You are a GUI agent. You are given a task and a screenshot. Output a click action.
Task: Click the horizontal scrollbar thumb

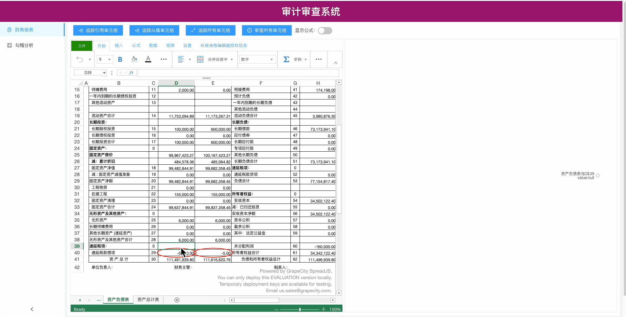click(x=257, y=300)
